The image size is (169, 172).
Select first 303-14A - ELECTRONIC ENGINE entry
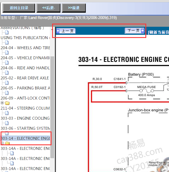coord(25,148)
